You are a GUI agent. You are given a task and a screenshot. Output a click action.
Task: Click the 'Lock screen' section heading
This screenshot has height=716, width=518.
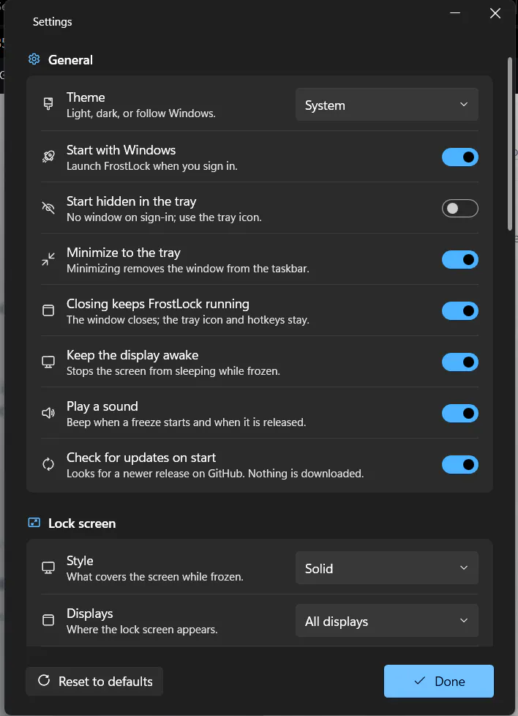(82, 523)
